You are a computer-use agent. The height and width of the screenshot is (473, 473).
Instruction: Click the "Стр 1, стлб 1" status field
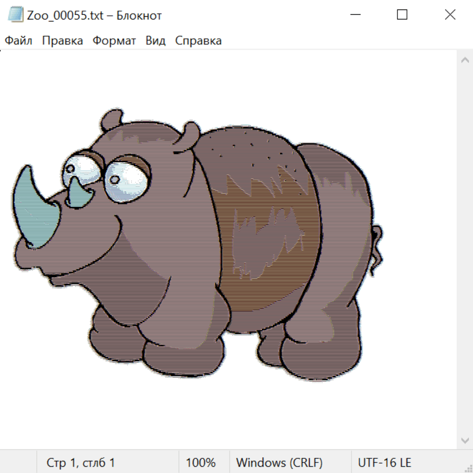(81, 463)
